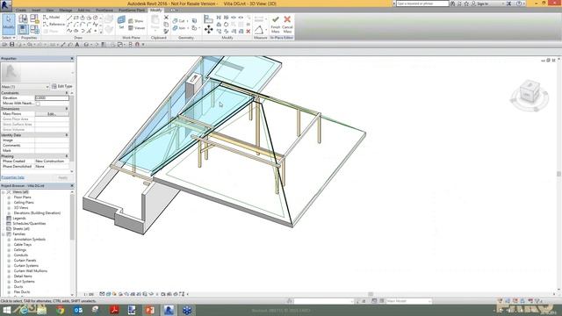This screenshot has height=316, width=562.
Task: Select the Schedules/Quantities tree item
Action: pyautogui.click(x=29, y=224)
